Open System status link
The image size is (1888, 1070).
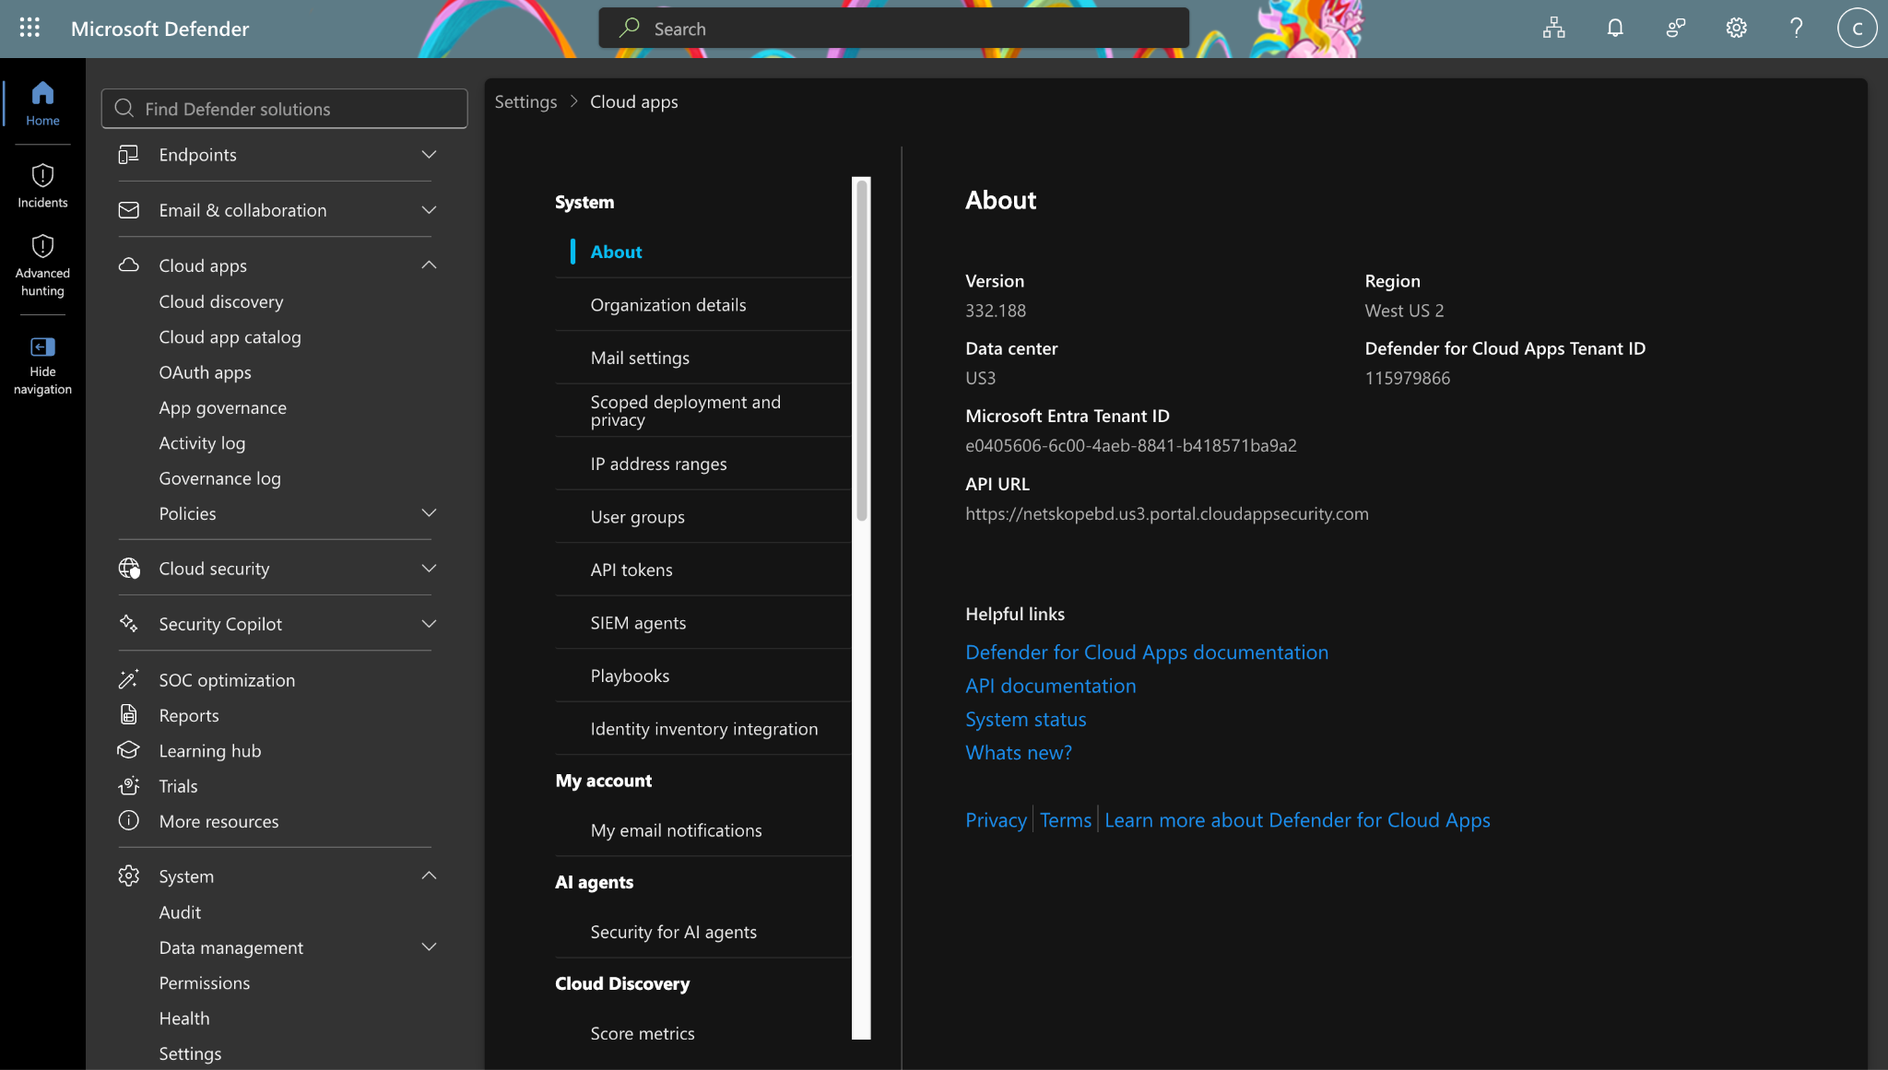[1026, 720]
